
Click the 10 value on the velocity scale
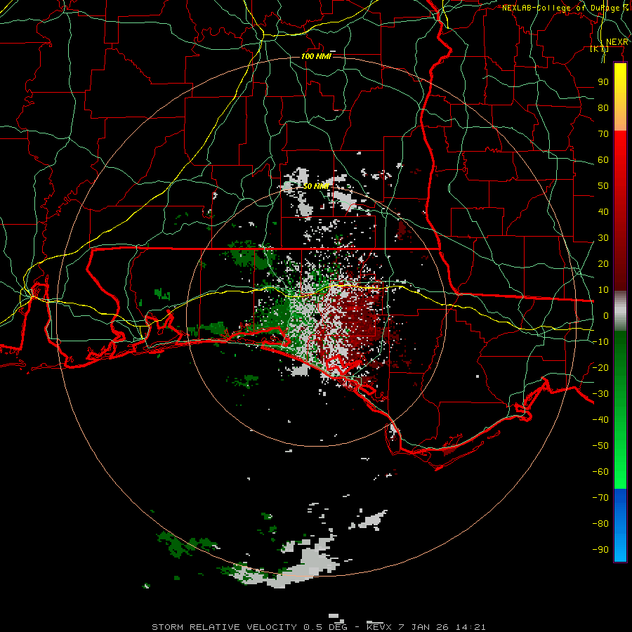click(603, 290)
